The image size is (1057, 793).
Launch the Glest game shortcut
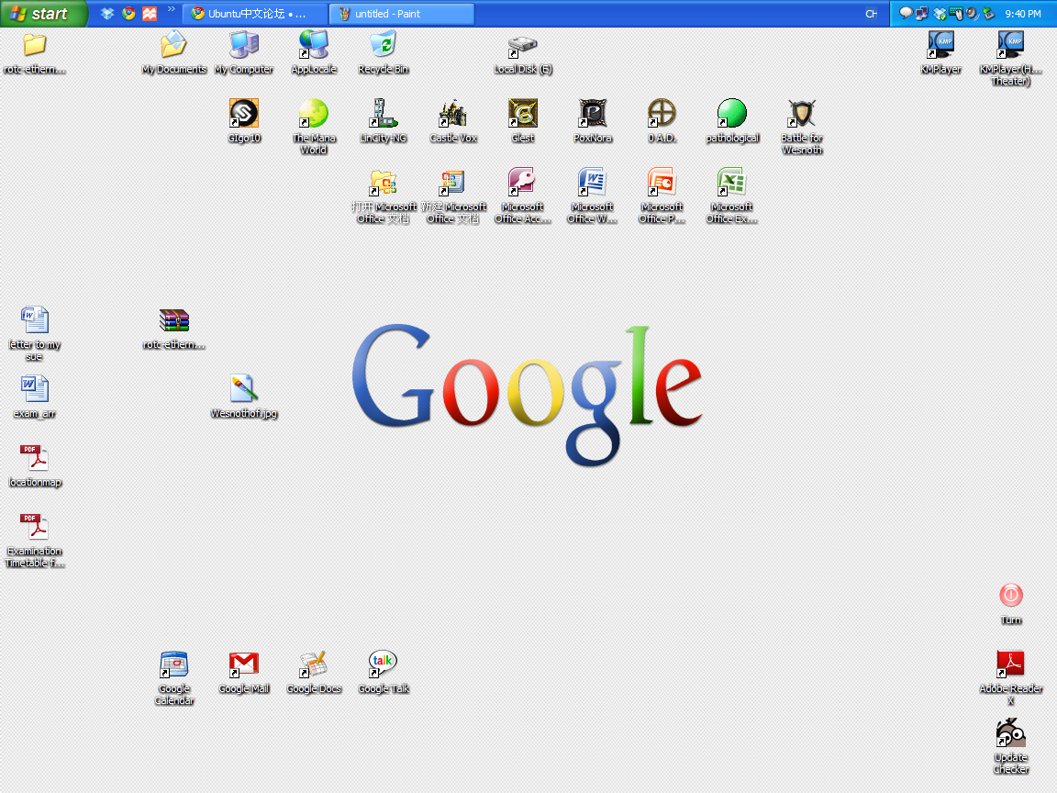click(522, 113)
